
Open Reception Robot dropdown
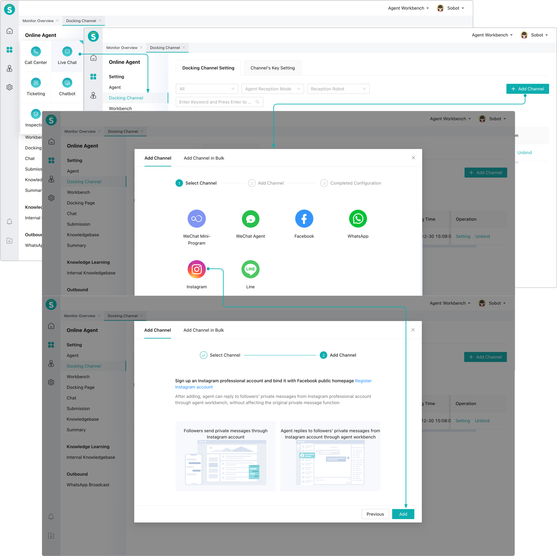pos(338,89)
